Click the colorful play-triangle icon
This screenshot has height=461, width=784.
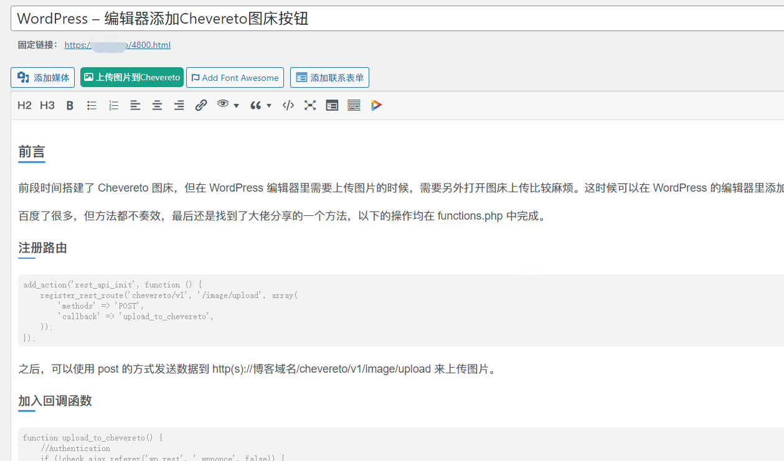[x=376, y=105]
